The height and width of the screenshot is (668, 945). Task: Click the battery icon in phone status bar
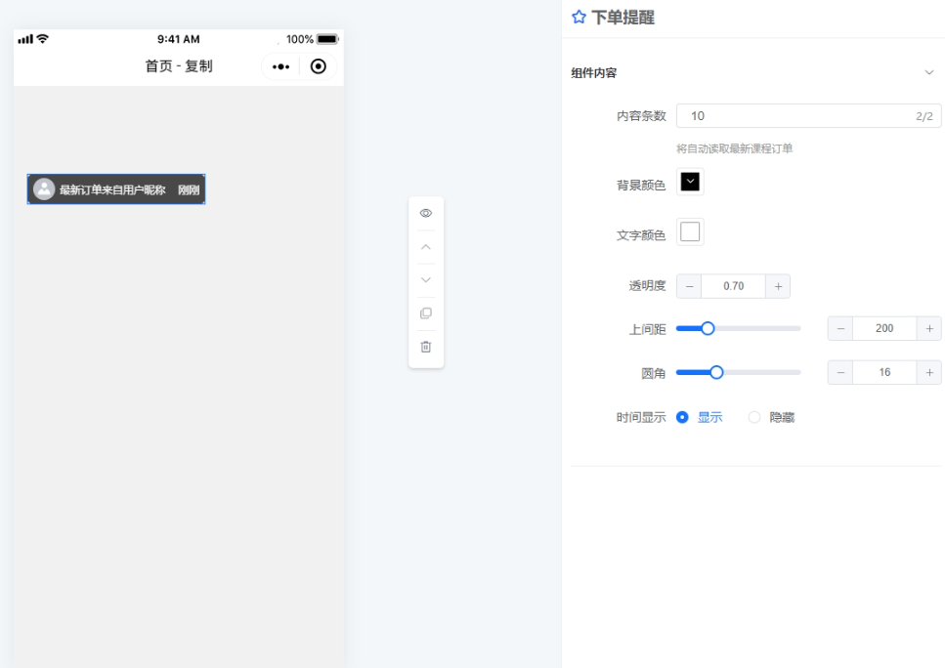(x=327, y=39)
